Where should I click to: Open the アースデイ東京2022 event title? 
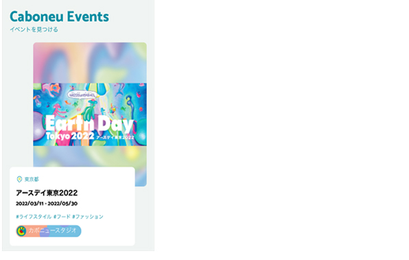pos(47,193)
